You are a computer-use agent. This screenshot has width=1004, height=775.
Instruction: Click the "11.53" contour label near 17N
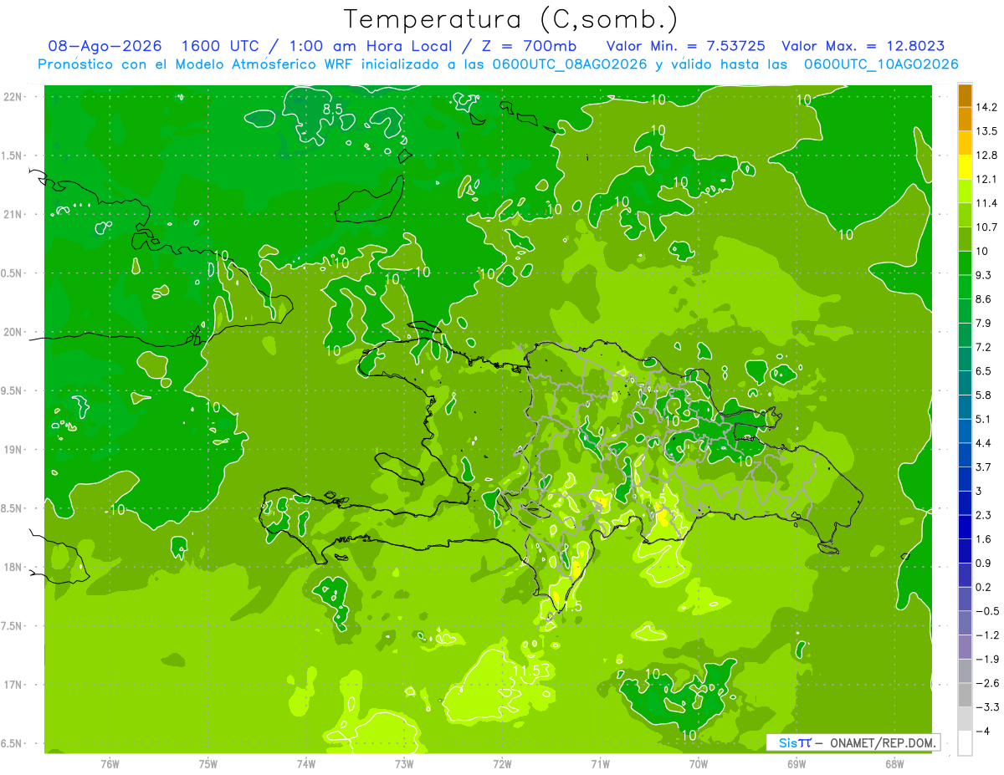tap(531, 670)
